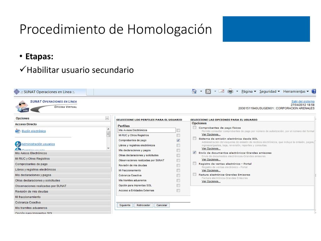Check Otras declaraciones y solicitudes profile checkbox
The height and width of the screenshot is (241, 321).
178,155
